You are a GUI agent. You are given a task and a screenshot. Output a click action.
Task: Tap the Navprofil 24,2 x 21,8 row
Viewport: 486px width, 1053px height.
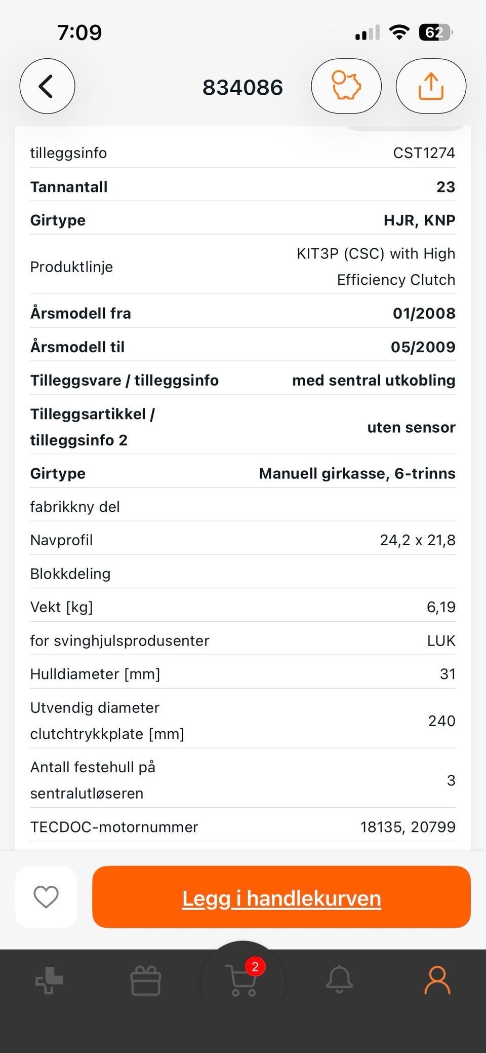(243, 540)
